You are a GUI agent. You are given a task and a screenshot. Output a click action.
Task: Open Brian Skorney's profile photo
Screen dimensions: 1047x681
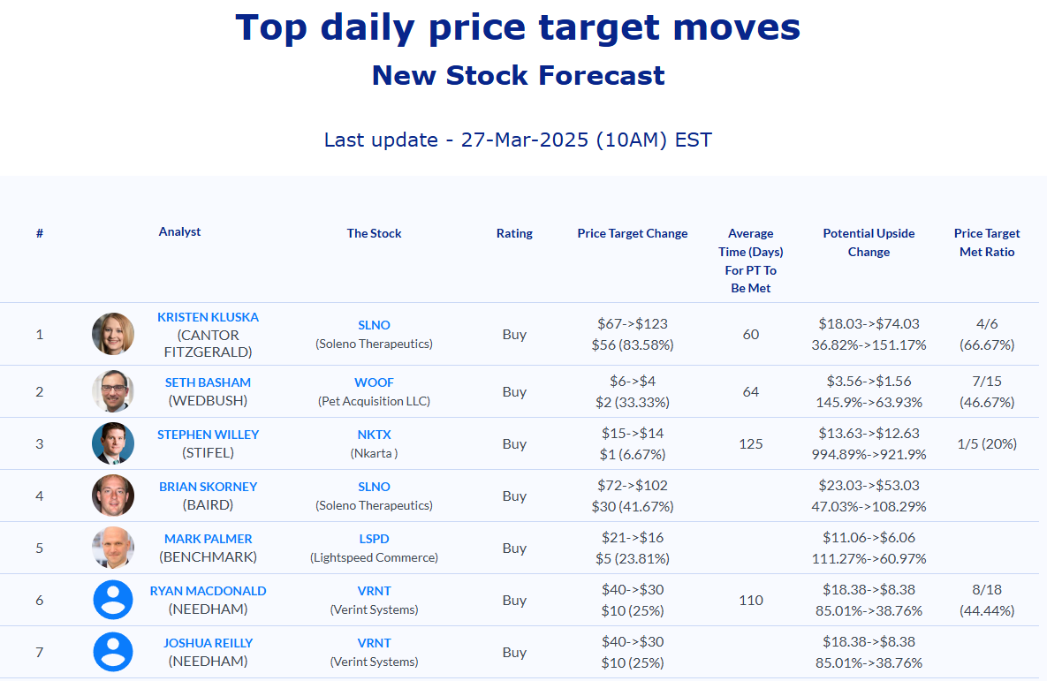tap(113, 496)
